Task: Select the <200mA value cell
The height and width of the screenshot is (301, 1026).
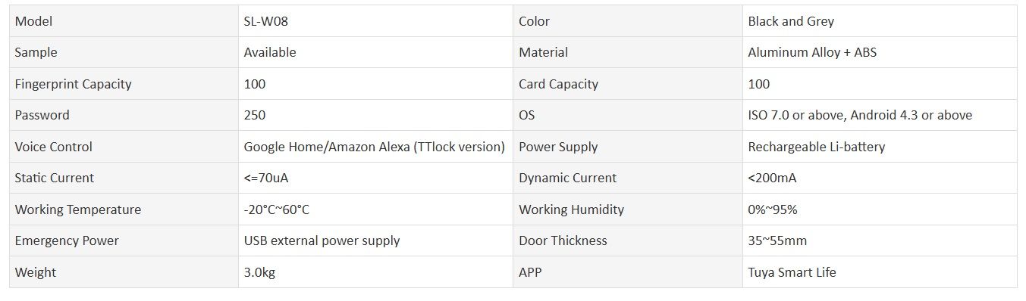Action: coord(880,178)
